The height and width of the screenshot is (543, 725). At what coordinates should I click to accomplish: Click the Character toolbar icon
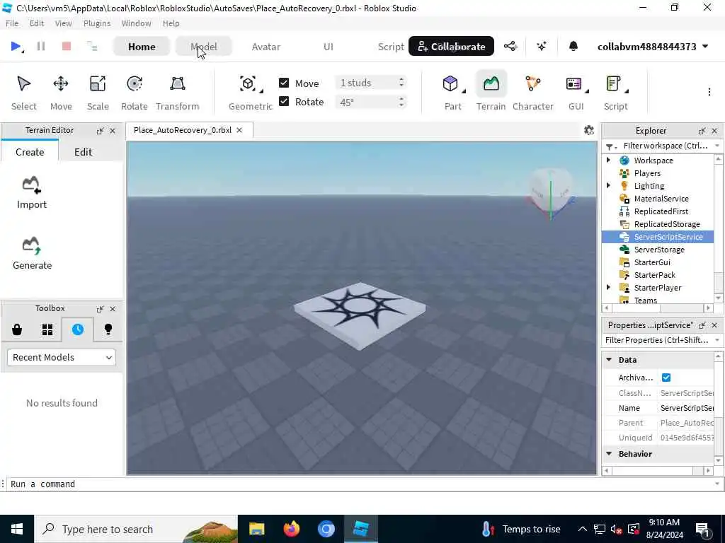(532, 93)
